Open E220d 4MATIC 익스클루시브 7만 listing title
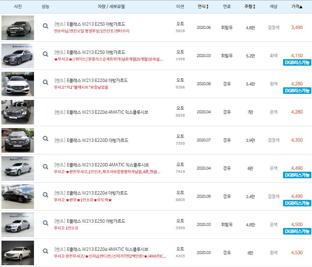312x267 pixels. point(101,112)
